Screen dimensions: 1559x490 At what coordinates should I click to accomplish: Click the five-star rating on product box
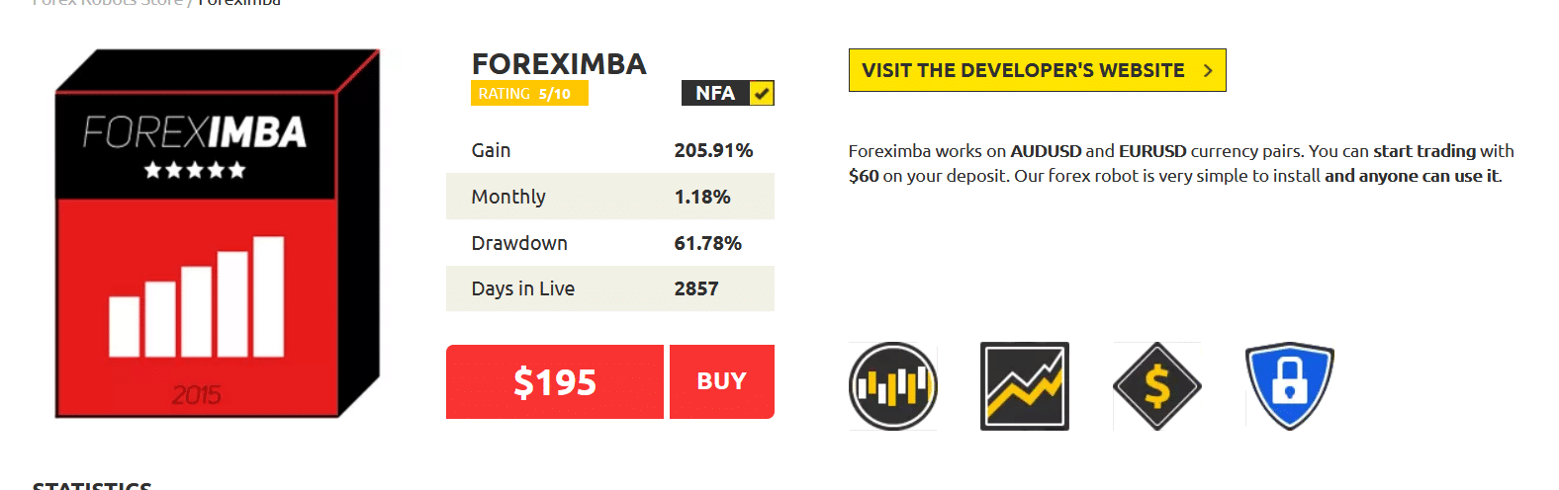click(195, 170)
